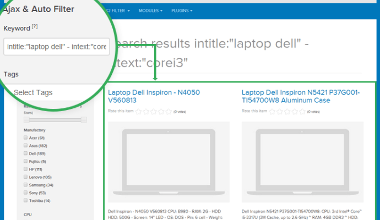Open Laptop Dell Inspiron - N4050 V560813 link
This screenshot has width=380, height=220.
tap(154, 96)
